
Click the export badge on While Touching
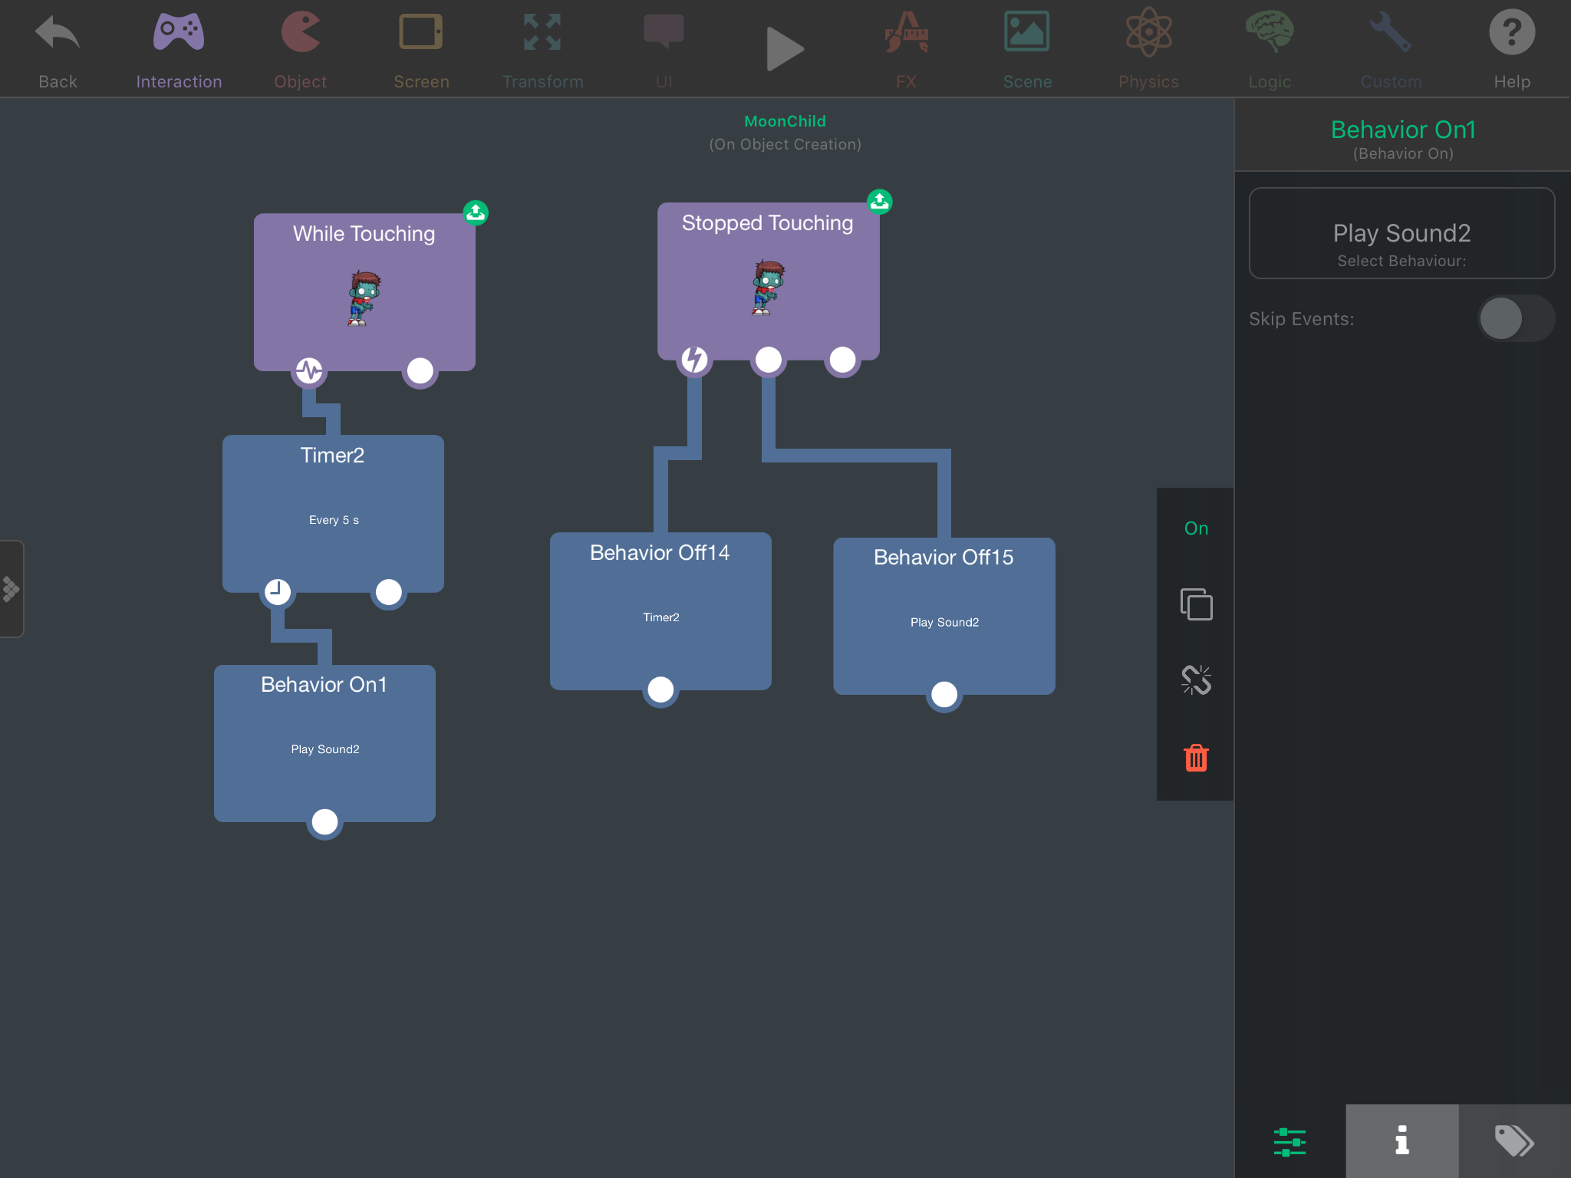click(x=476, y=212)
